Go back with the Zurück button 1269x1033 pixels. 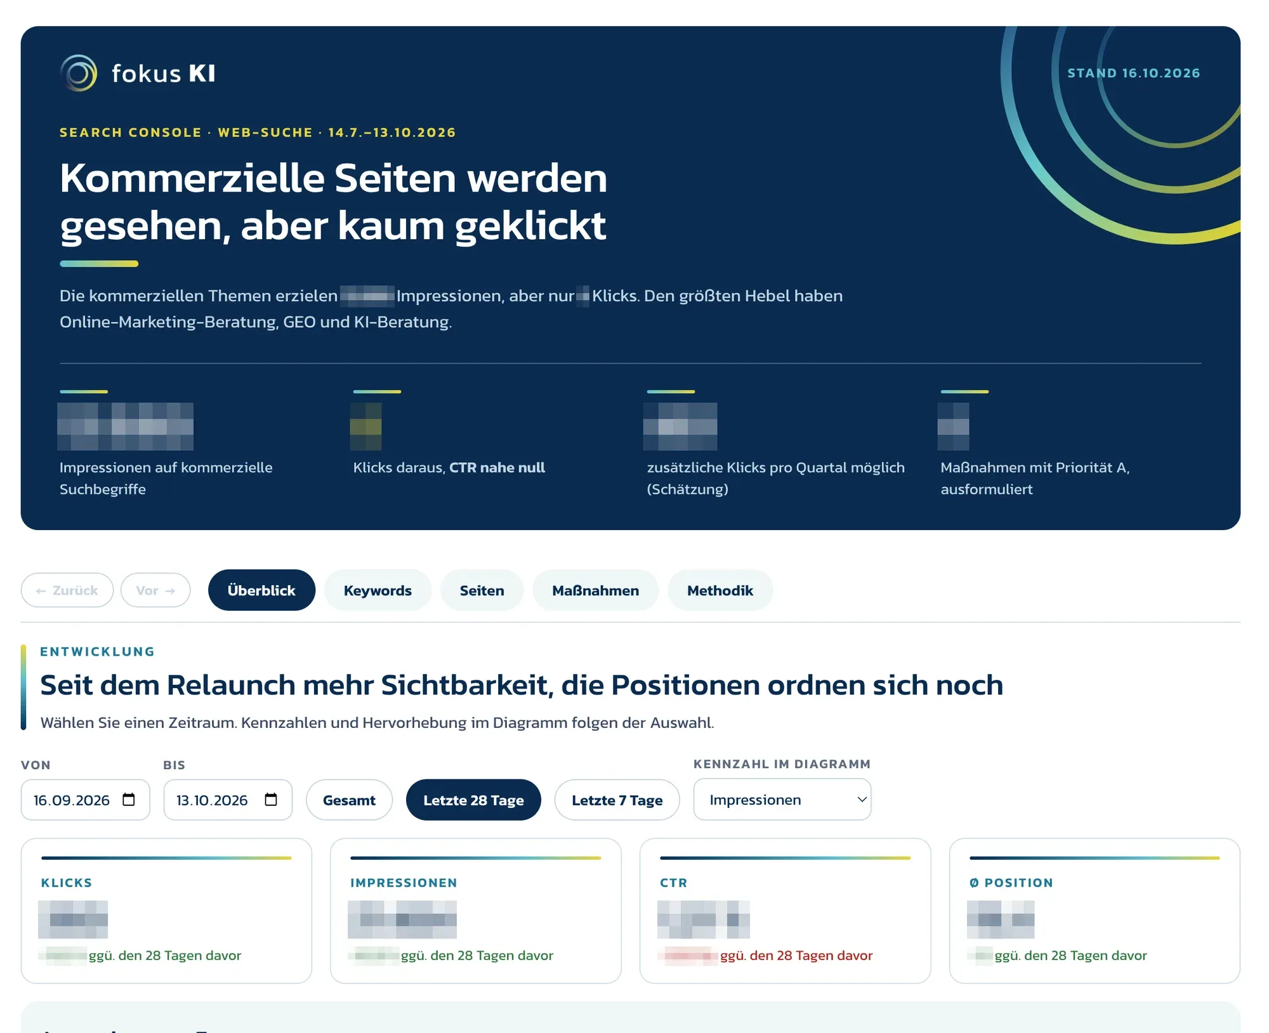coord(67,590)
